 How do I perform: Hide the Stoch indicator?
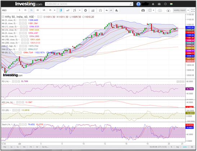20,124
